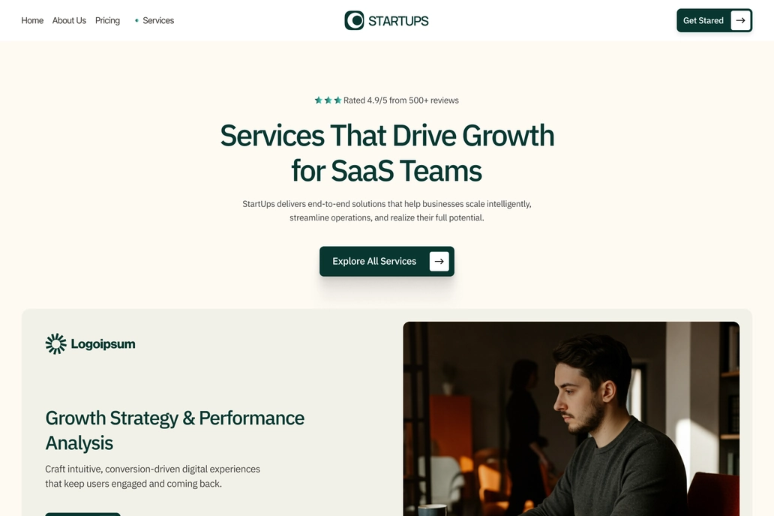Go to the About Us page

69,20
